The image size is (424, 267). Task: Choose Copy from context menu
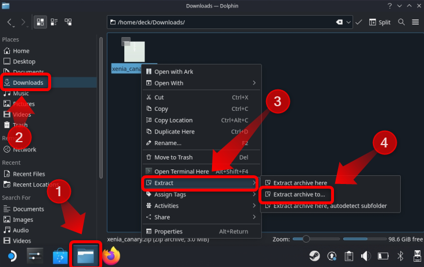click(202, 109)
